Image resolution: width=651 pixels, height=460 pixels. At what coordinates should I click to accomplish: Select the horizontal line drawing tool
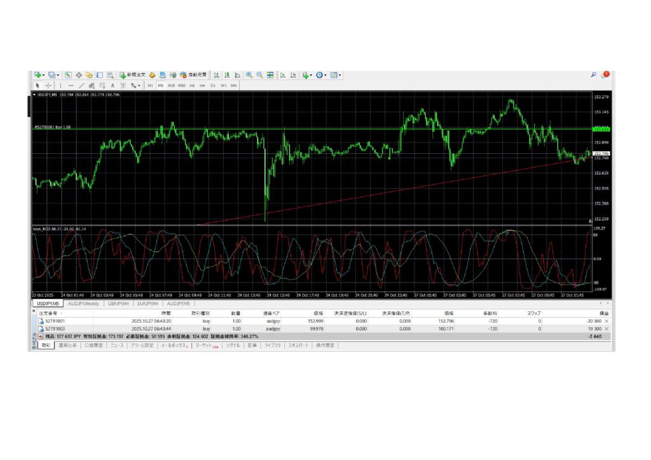pos(71,85)
